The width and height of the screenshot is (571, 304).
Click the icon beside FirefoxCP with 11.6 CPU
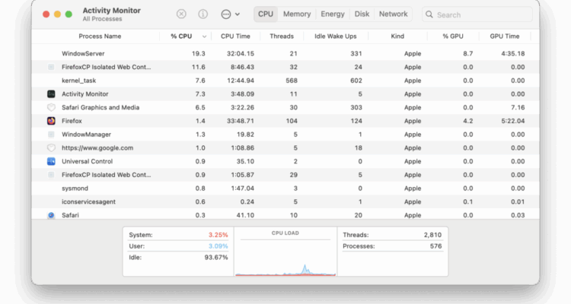point(51,67)
